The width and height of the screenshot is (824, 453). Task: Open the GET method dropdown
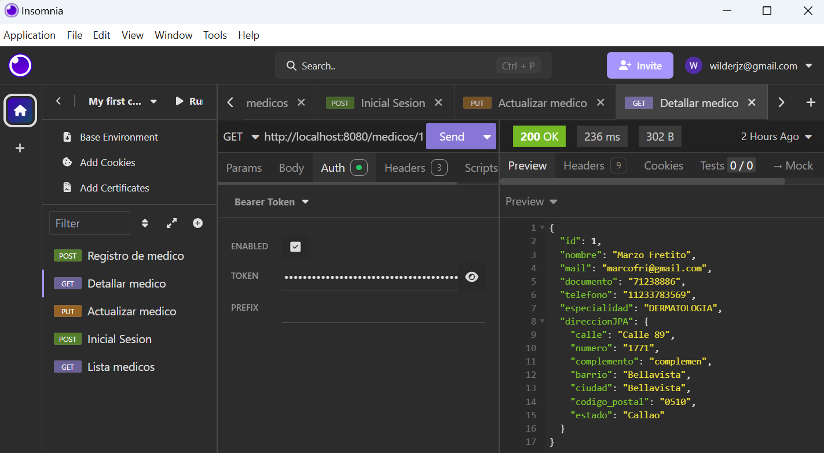coord(241,137)
